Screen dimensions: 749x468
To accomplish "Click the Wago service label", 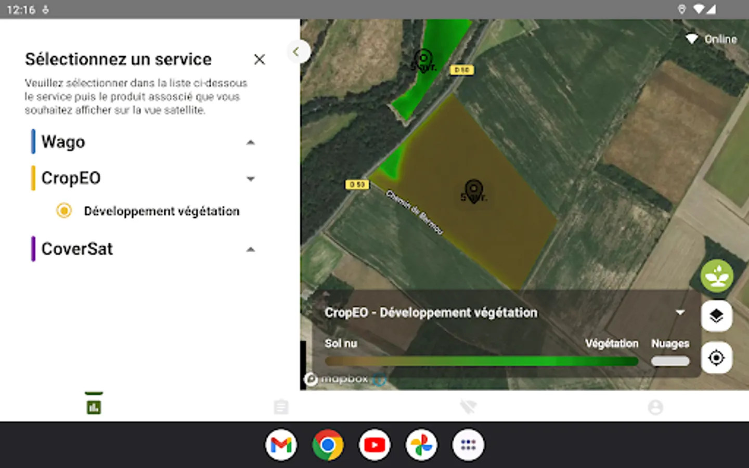I will tap(63, 141).
